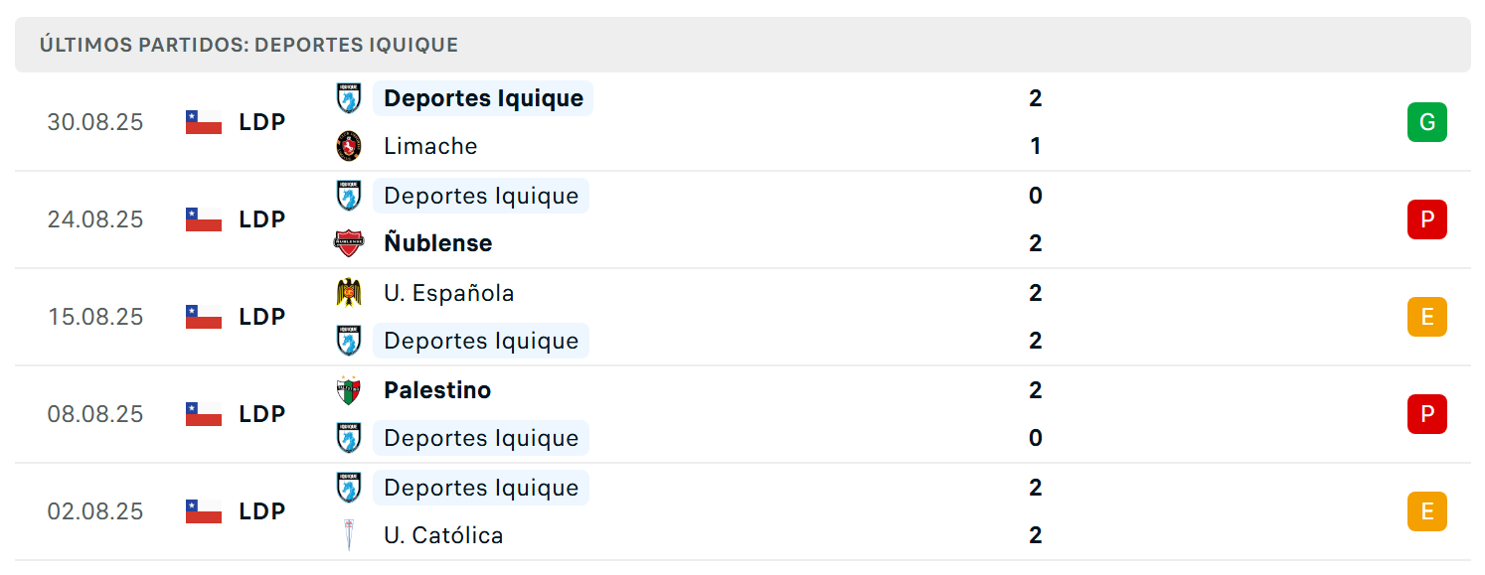
Task: Click the U. Española team crest icon
Action: point(349,293)
